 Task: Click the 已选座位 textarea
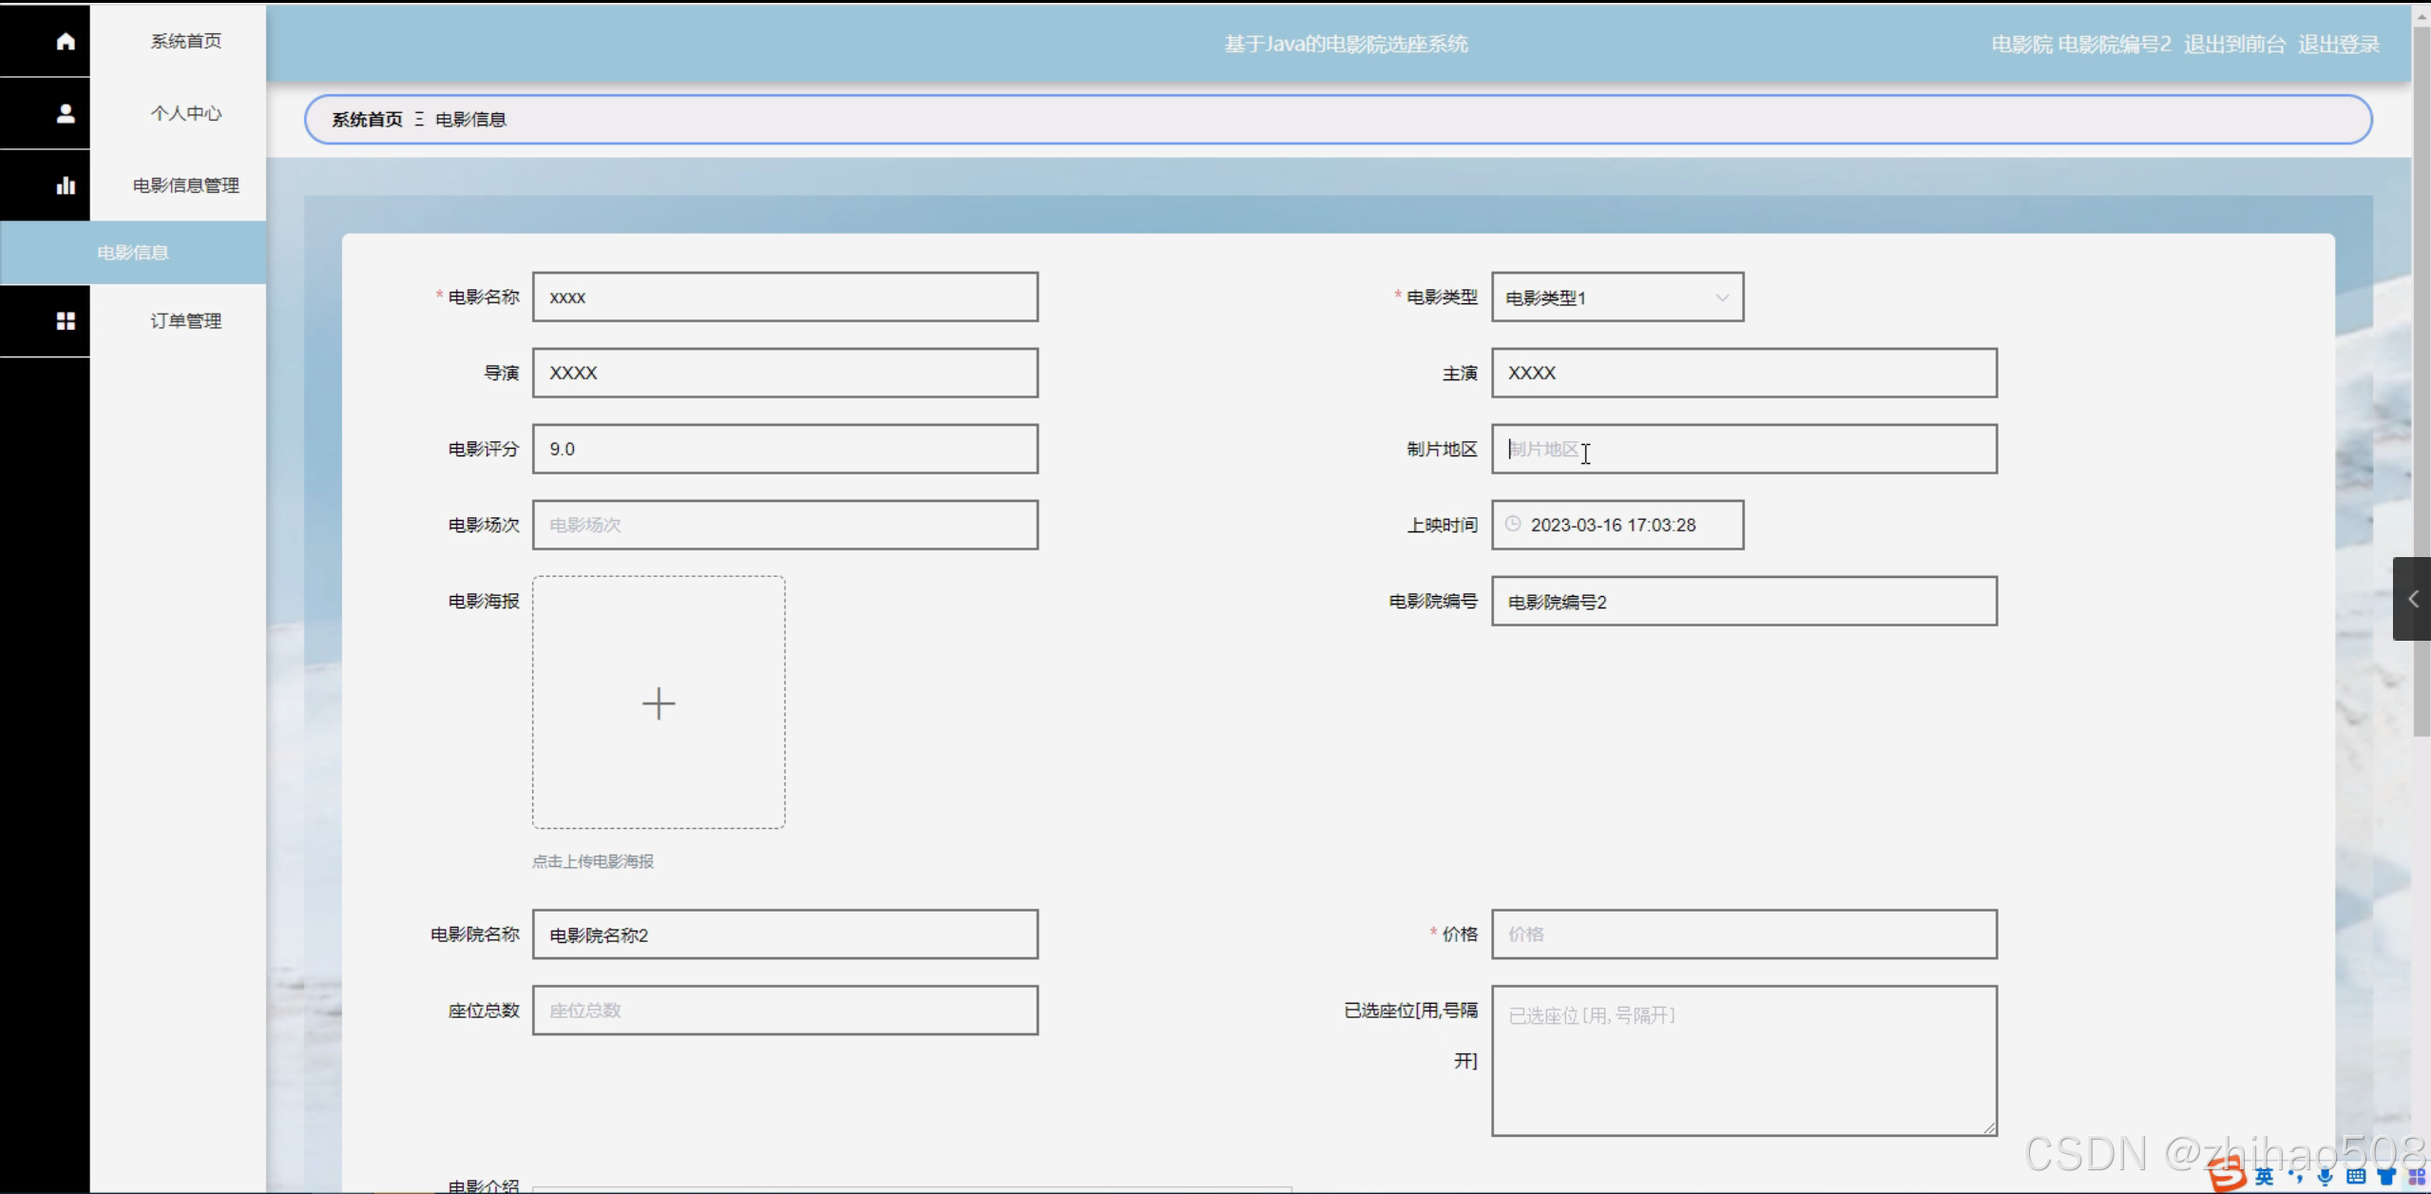1743,1060
